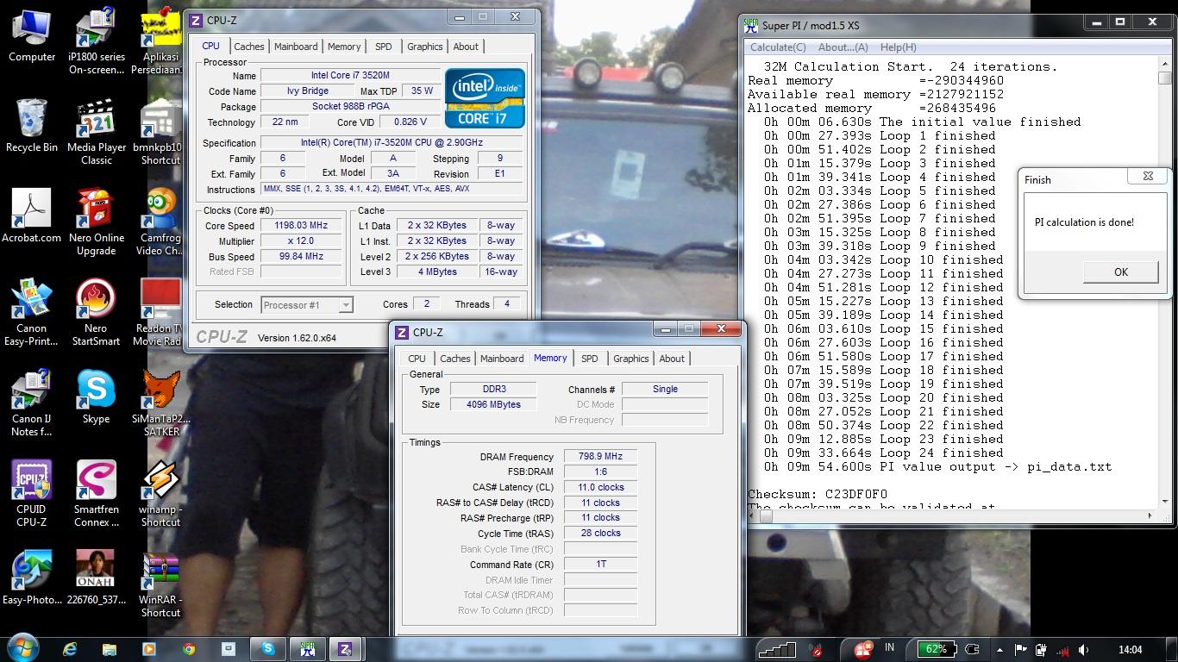Open Graphics tab in top CPU-Z window

click(x=424, y=47)
